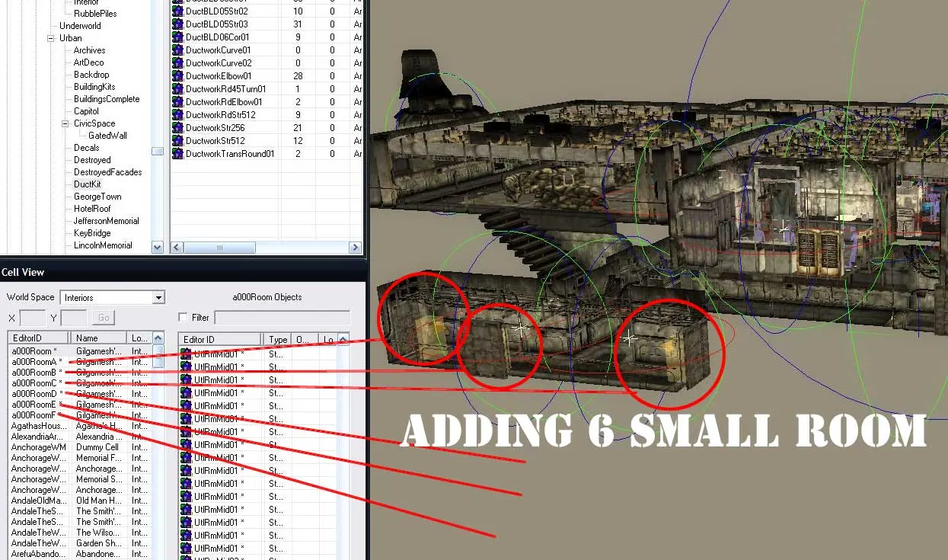Screen dimensions: 948x560
Task: Click the icon beside DuctBLD05Str02
Action: click(x=177, y=11)
